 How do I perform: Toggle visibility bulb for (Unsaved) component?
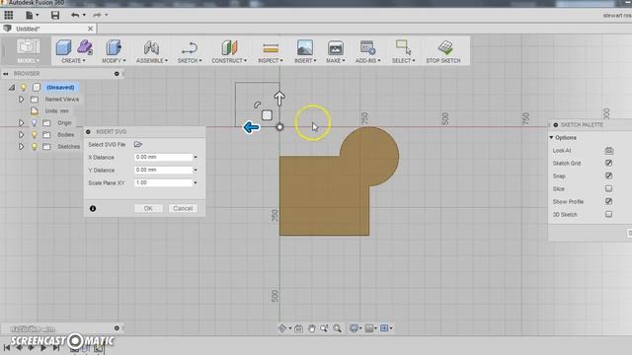coord(24,88)
